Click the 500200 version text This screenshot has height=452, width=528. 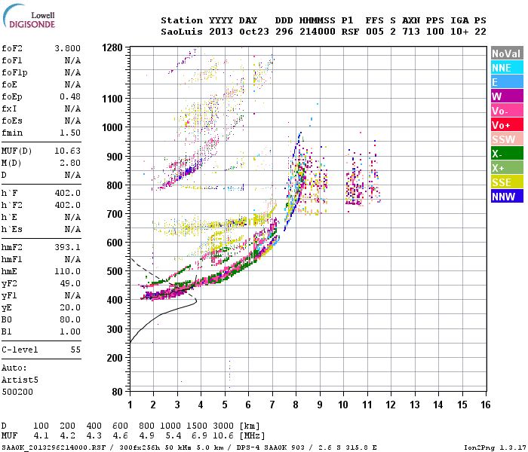pos(17,392)
